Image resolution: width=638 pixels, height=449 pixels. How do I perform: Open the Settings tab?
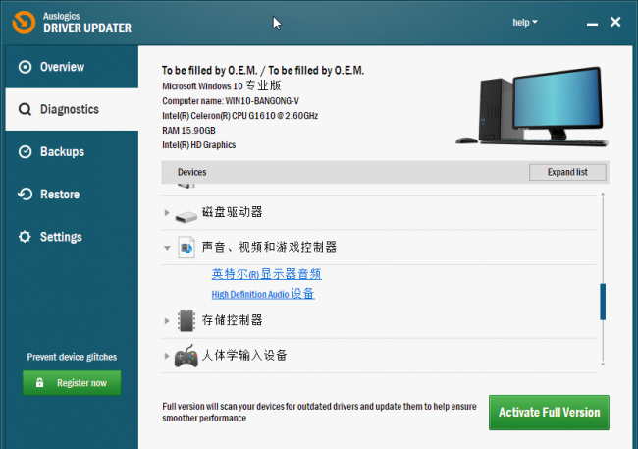[x=72, y=237]
